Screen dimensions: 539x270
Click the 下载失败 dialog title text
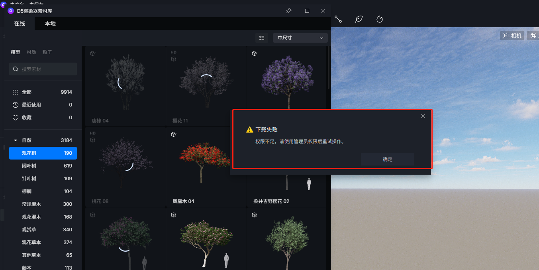click(267, 130)
